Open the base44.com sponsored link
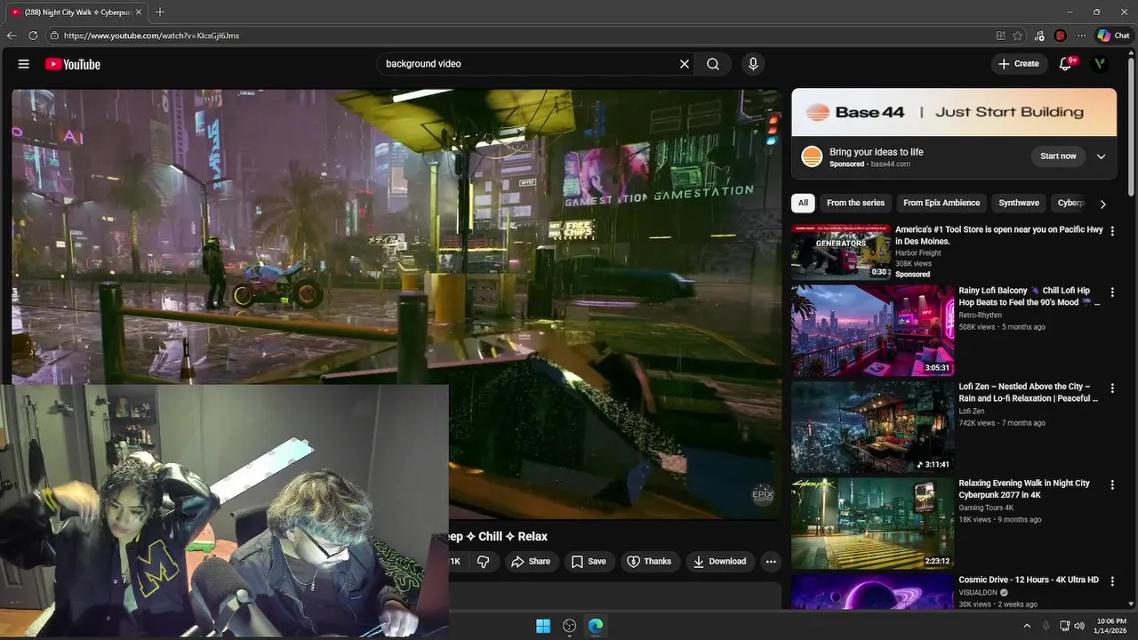 (x=890, y=164)
